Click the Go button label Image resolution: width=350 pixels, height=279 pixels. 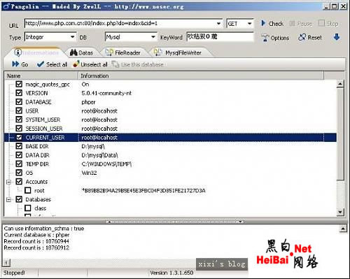point(24,64)
